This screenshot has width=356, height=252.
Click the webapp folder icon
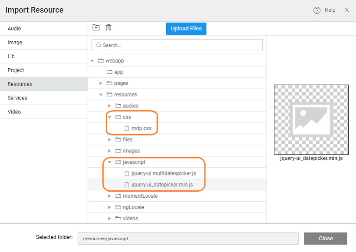pos(101,61)
